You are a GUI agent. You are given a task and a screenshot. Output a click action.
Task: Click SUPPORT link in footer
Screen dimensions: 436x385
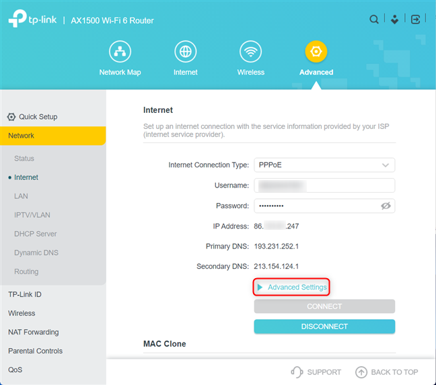[324, 372]
